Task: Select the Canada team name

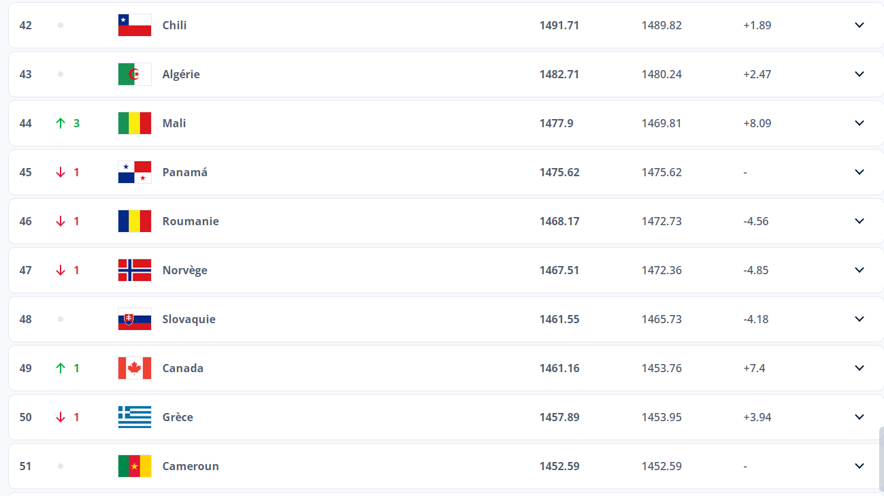Action: click(x=182, y=368)
